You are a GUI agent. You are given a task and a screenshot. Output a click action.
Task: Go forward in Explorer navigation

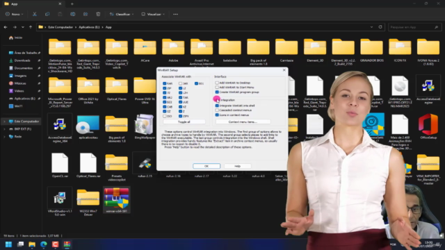15,27
